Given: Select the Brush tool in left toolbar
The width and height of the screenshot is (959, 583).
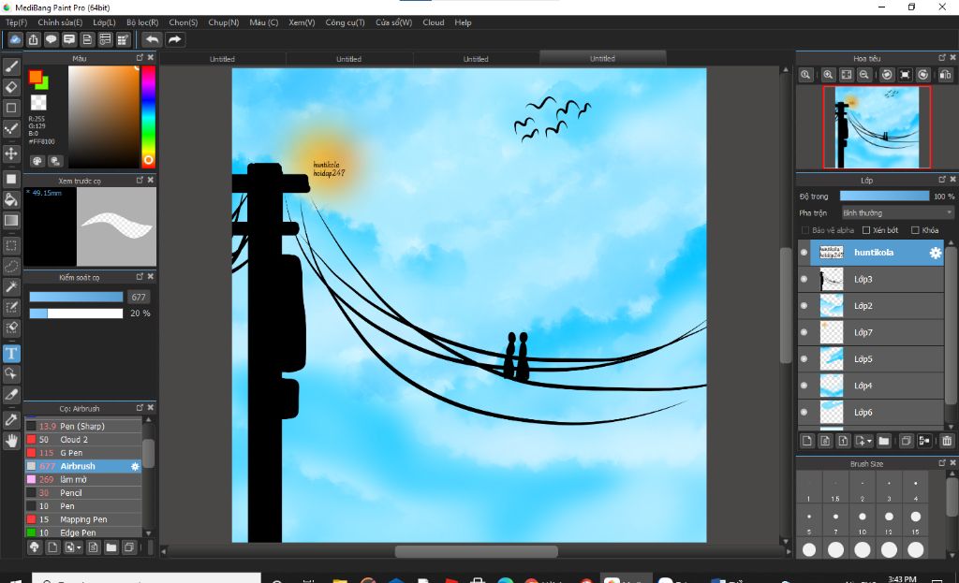Looking at the screenshot, I should [x=11, y=66].
